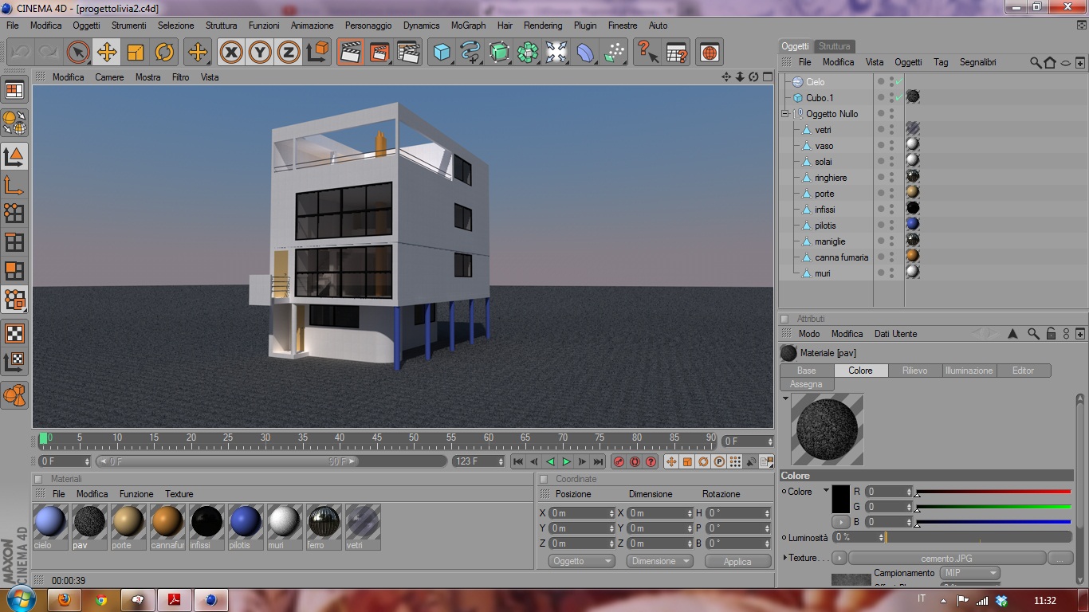Image resolution: width=1089 pixels, height=612 pixels.
Task: Click the viewport toggle-view square icon
Action: coord(768,77)
